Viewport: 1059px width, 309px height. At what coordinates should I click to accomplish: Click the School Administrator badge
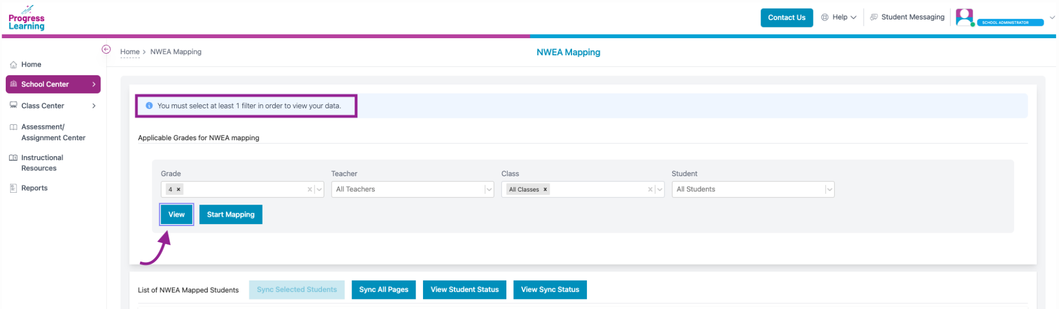(1010, 23)
